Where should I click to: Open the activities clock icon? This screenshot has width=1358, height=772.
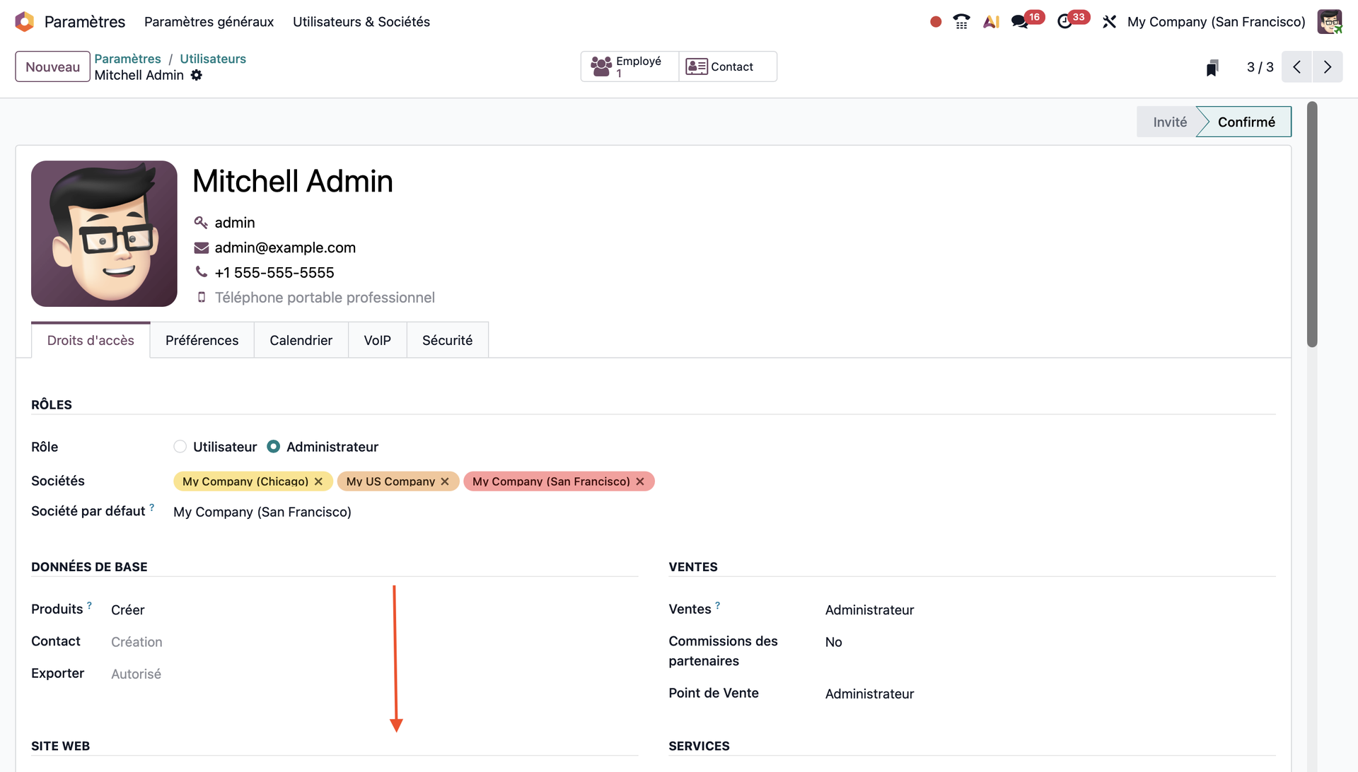click(1064, 22)
